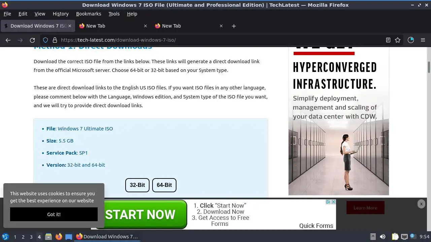
Task: Open the file manager icon on taskbar
Action: (48, 237)
